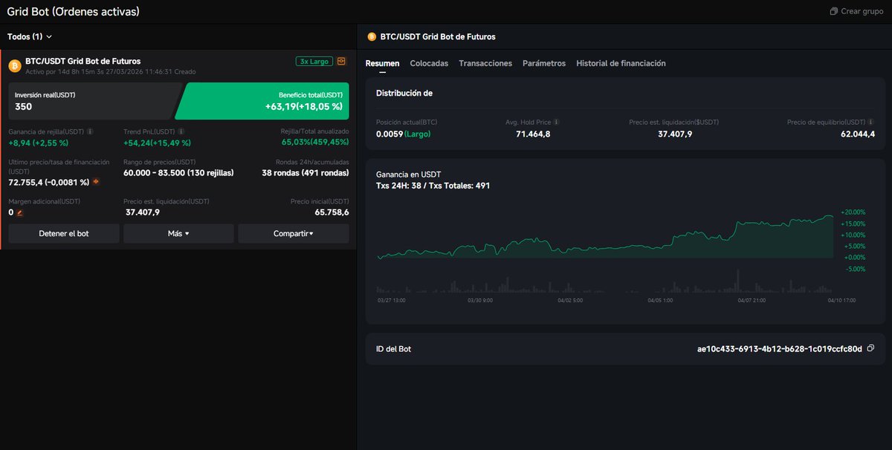Screen dimensions: 892x450
Task: Open info tooltip for Trend PnL
Action: tap(181, 131)
